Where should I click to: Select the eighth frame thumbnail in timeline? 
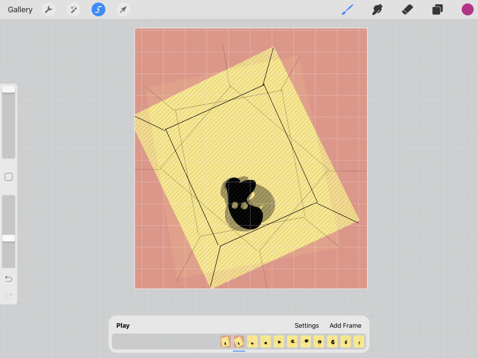[x=319, y=342]
